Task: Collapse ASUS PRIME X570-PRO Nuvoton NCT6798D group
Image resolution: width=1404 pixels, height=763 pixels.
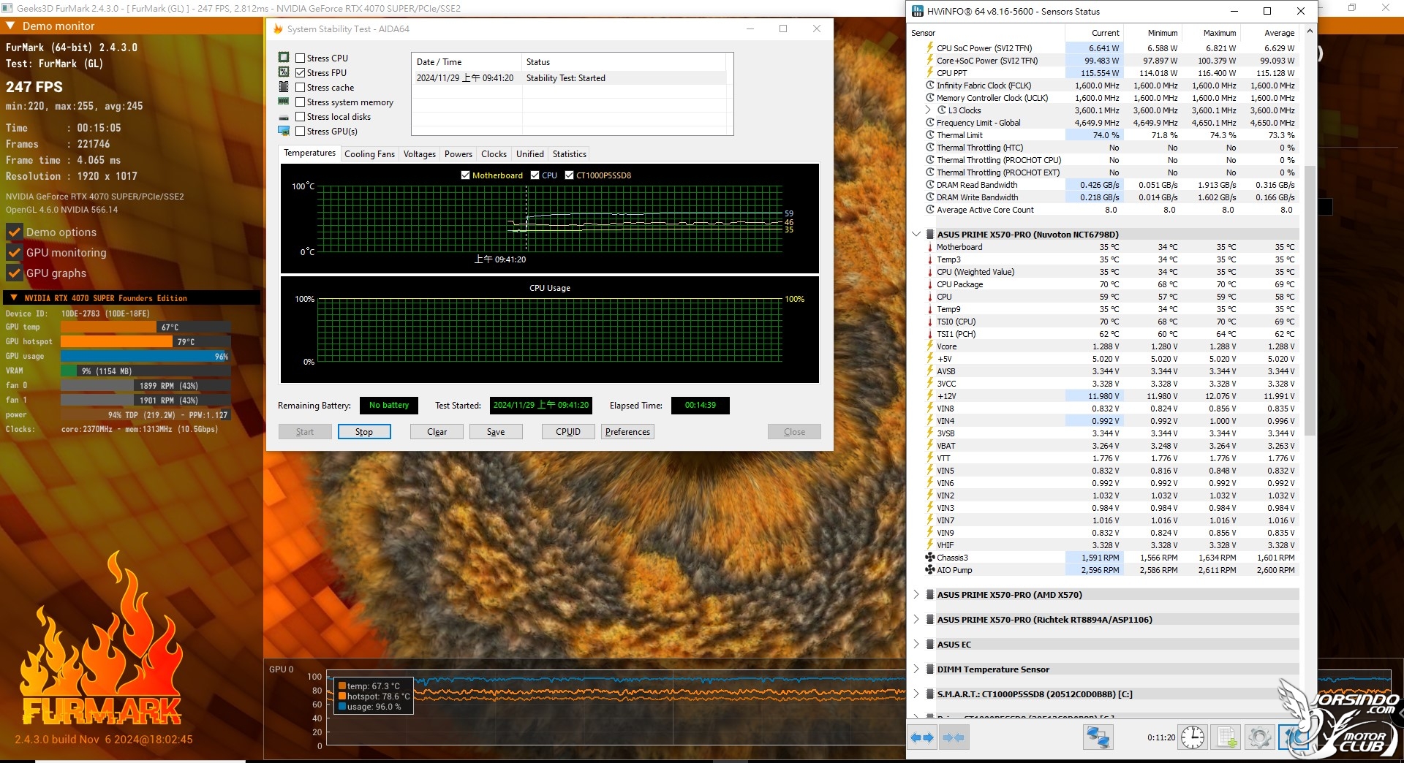Action: [916, 235]
